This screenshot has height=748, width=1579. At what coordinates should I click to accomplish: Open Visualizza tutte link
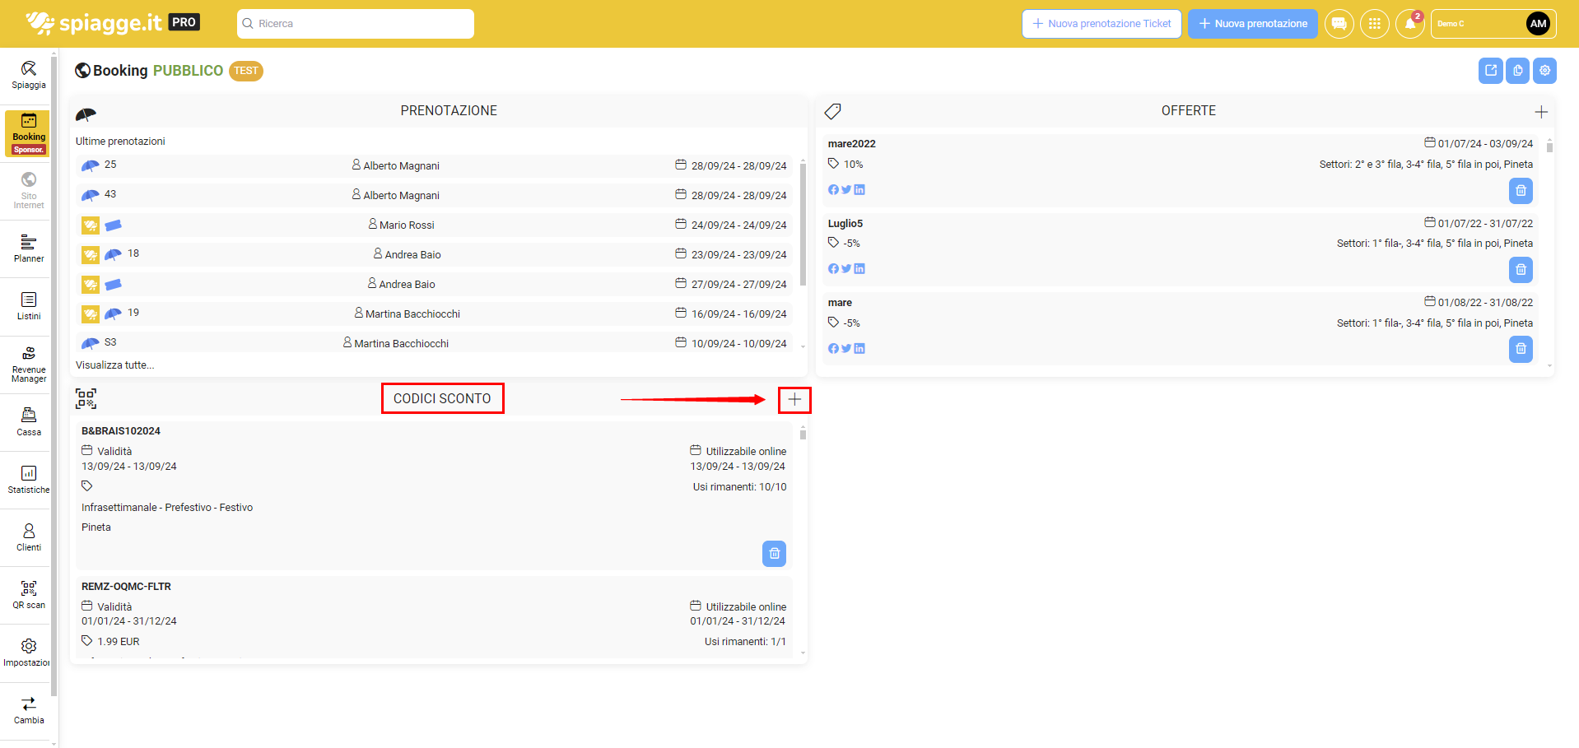pos(114,365)
